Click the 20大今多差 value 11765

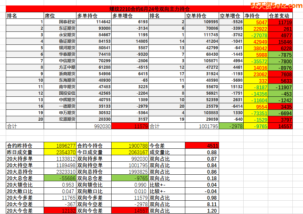click(x=60, y=198)
